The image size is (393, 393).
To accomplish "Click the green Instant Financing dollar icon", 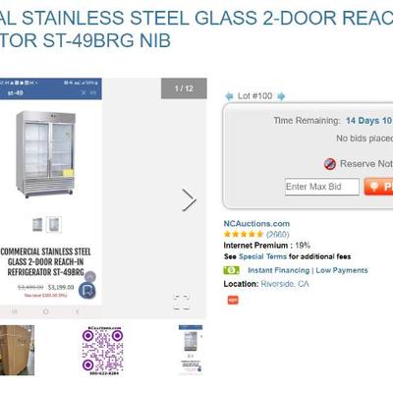I will point(232,270).
